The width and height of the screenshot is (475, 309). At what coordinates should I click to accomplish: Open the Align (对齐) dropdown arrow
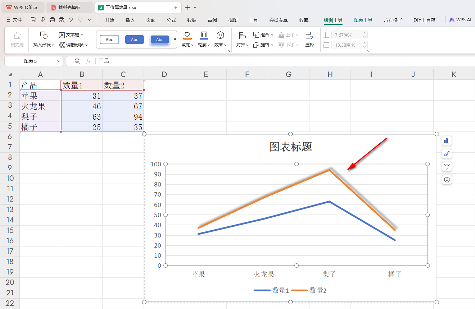tap(248, 45)
